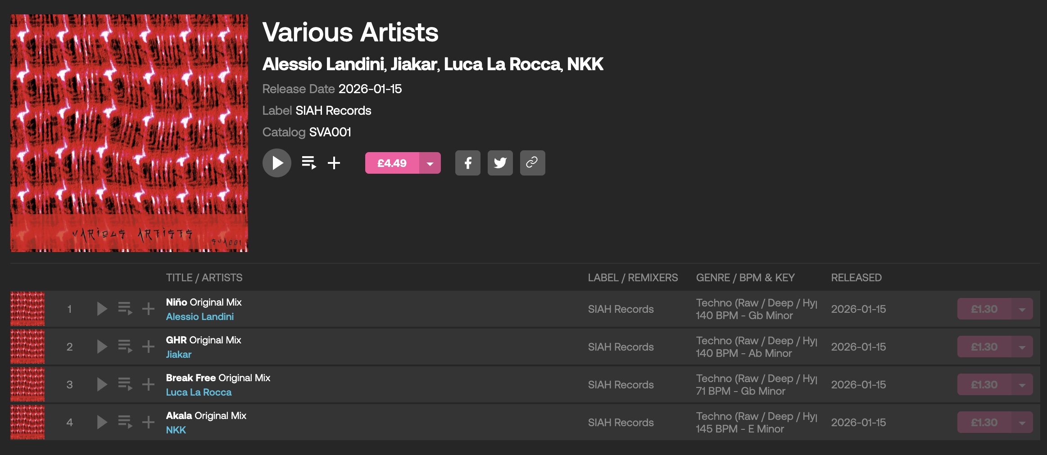Add release to playlist with plus icon
Viewport: 1047px width, 455px height.
(x=334, y=163)
